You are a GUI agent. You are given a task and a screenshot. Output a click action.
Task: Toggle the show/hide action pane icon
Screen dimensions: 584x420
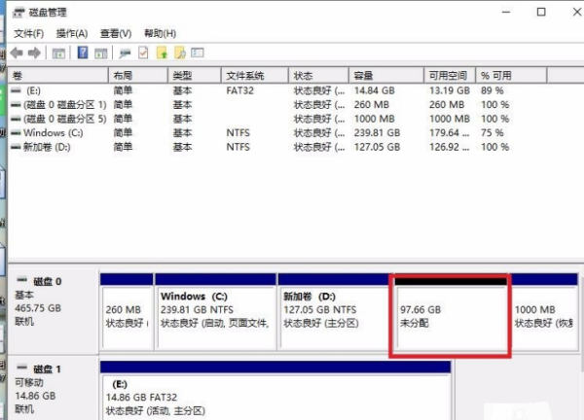(100, 53)
